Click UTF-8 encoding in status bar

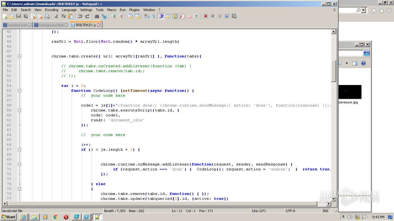[x=290, y=211]
